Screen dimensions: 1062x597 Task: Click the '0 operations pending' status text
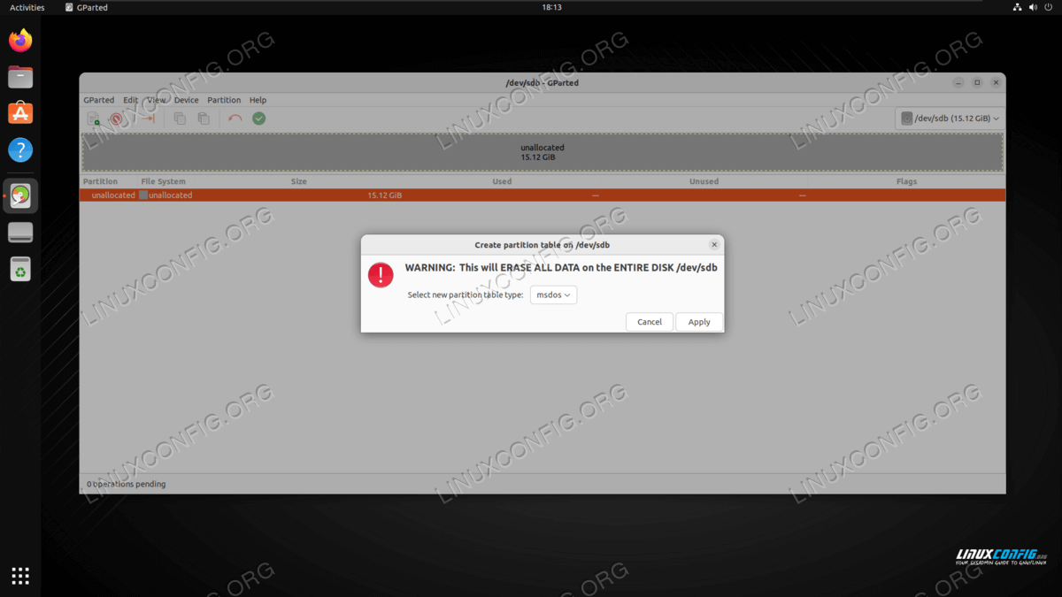[x=126, y=484]
